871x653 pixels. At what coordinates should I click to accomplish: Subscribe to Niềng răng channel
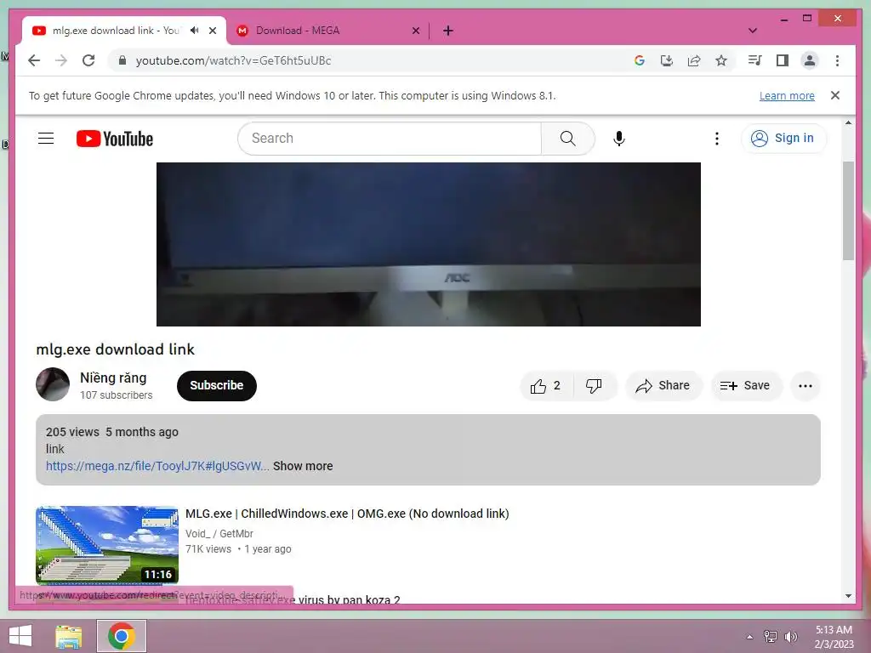[217, 385]
